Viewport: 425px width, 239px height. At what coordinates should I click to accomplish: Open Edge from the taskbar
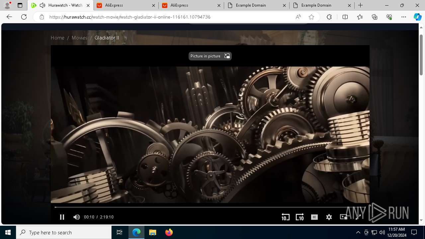tap(136, 232)
